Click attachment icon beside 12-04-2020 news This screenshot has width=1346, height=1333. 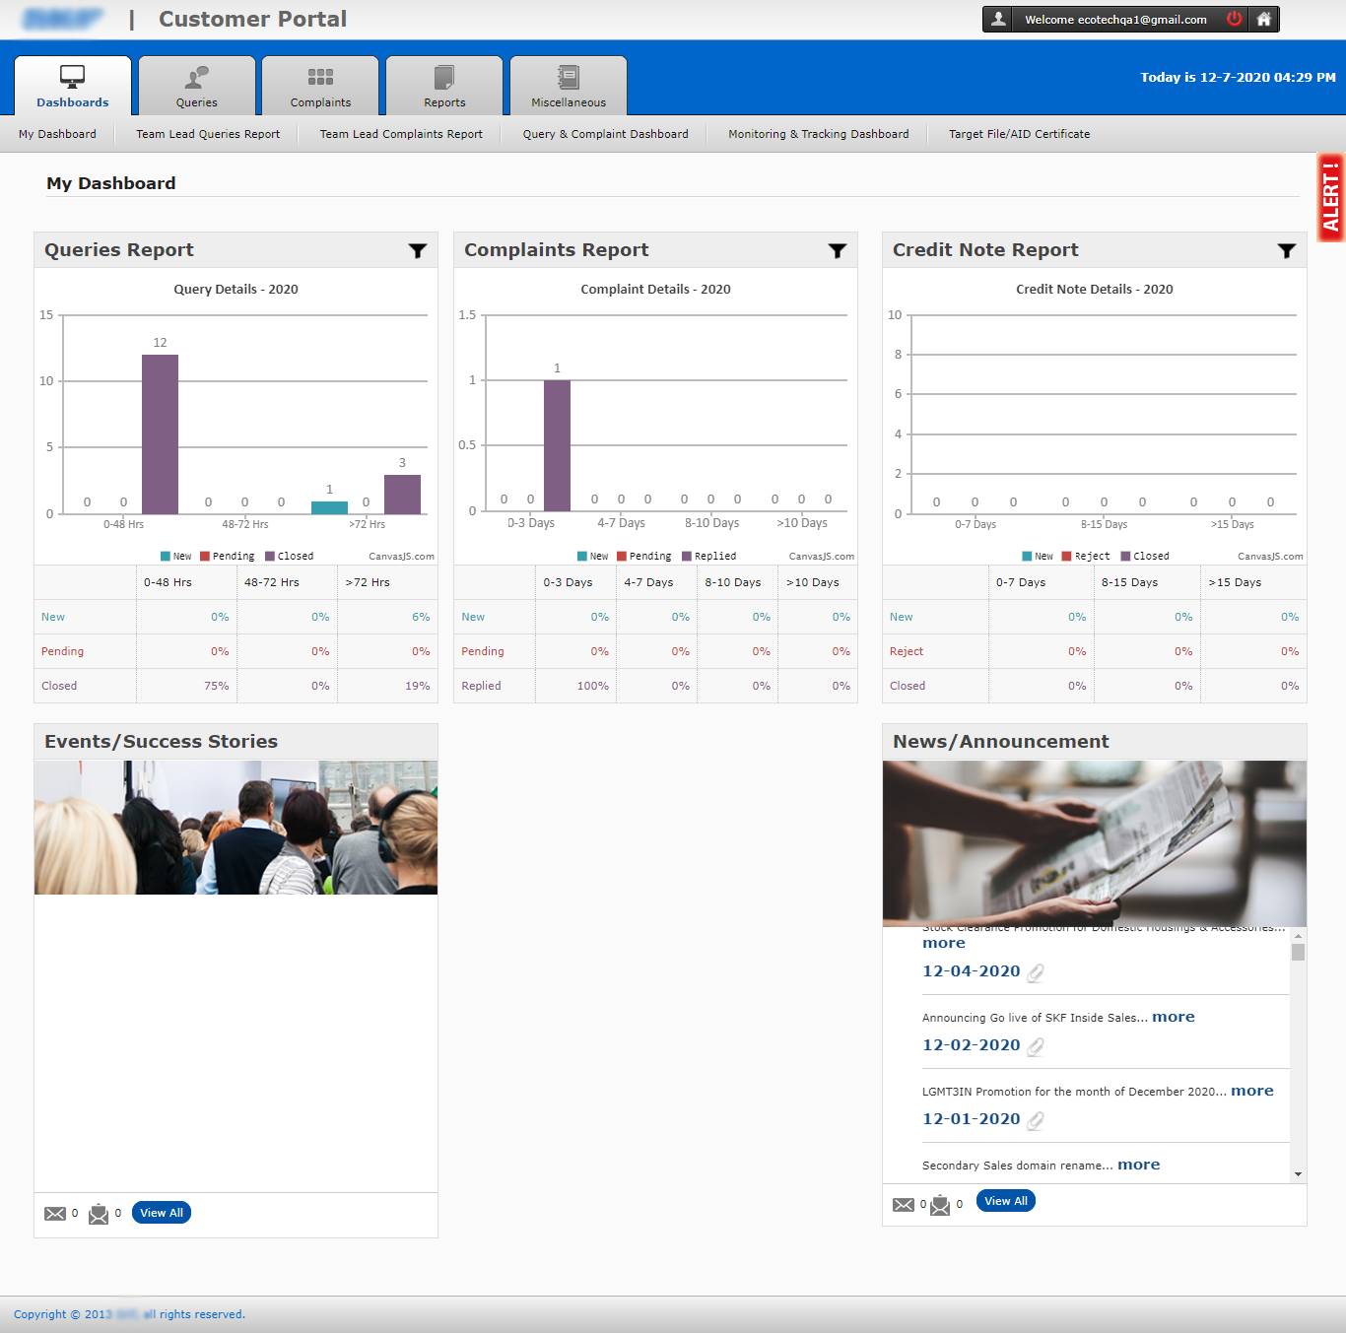coord(1036,972)
